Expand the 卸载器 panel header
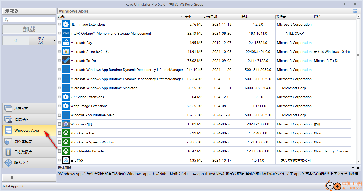Screen dimensions: 363x191 [29, 11]
